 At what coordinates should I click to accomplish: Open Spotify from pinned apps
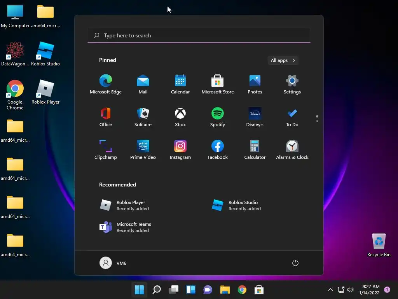pos(218,117)
